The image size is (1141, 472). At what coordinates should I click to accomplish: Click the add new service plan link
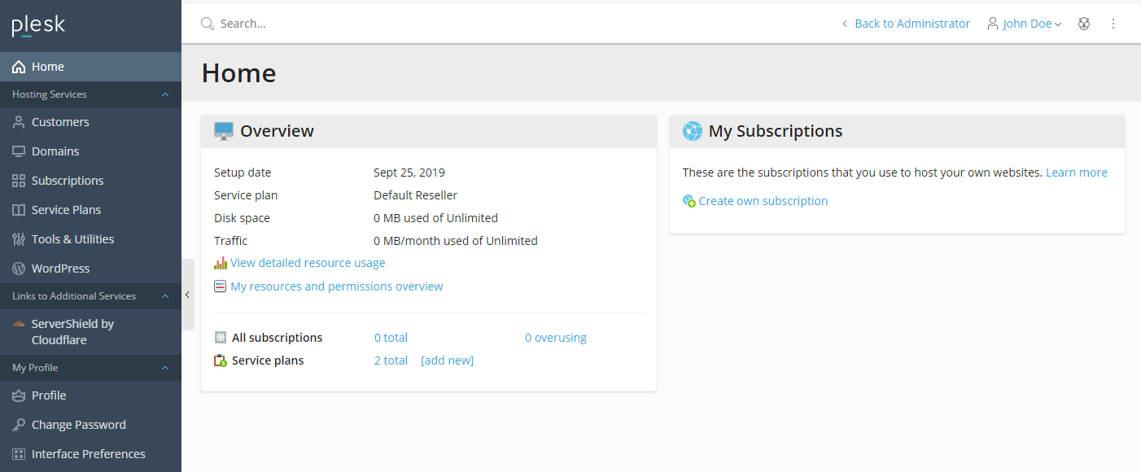click(x=447, y=361)
